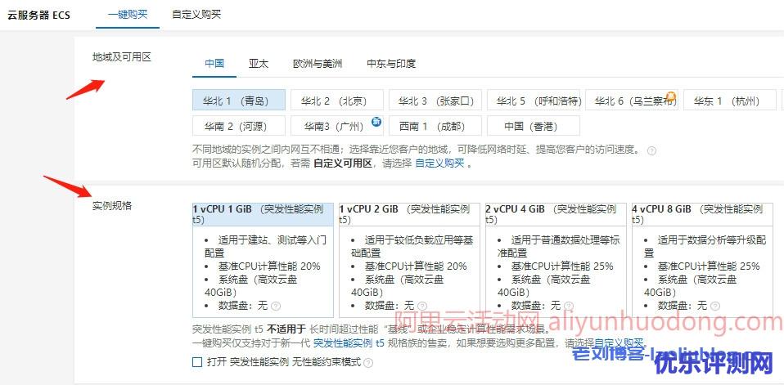Image resolution: width=784 pixels, height=385 pixels.
Task: Choose region 华南3 (广州)
Action: click(x=337, y=126)
